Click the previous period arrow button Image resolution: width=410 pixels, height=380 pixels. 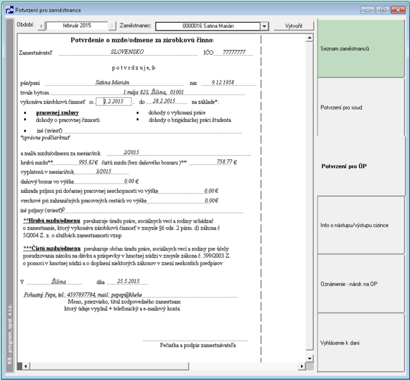(x=41, y=26)
